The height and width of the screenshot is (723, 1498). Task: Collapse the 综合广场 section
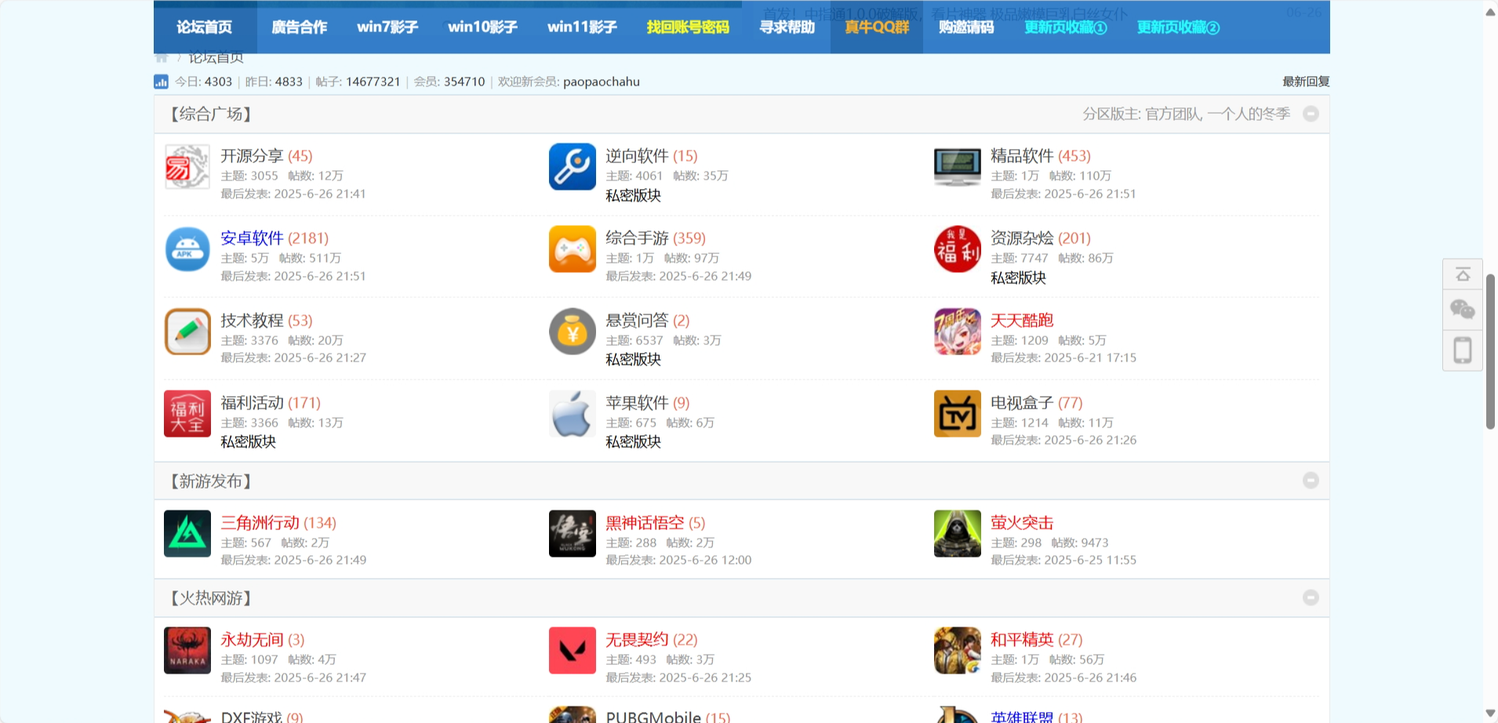point(1310,114)
